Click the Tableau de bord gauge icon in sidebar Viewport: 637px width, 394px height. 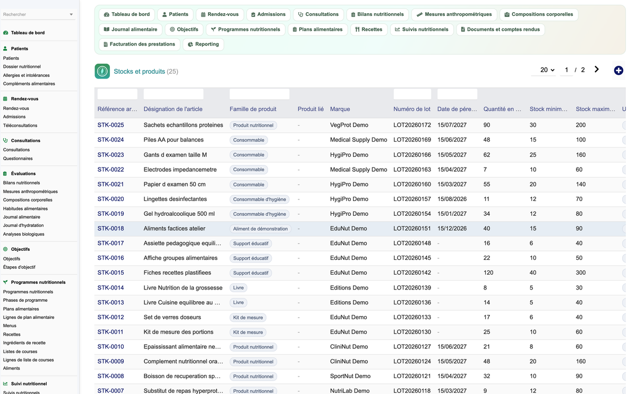(x=5, y=33)
